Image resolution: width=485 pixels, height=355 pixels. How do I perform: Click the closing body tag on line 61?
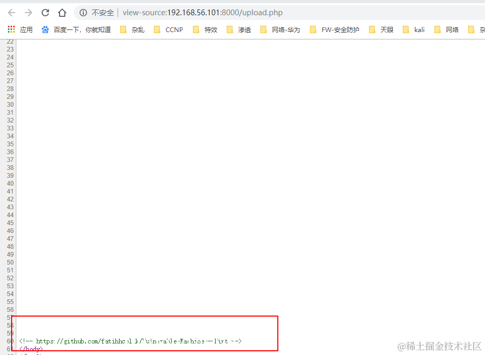pyautogui.click(x=31, y=349)
